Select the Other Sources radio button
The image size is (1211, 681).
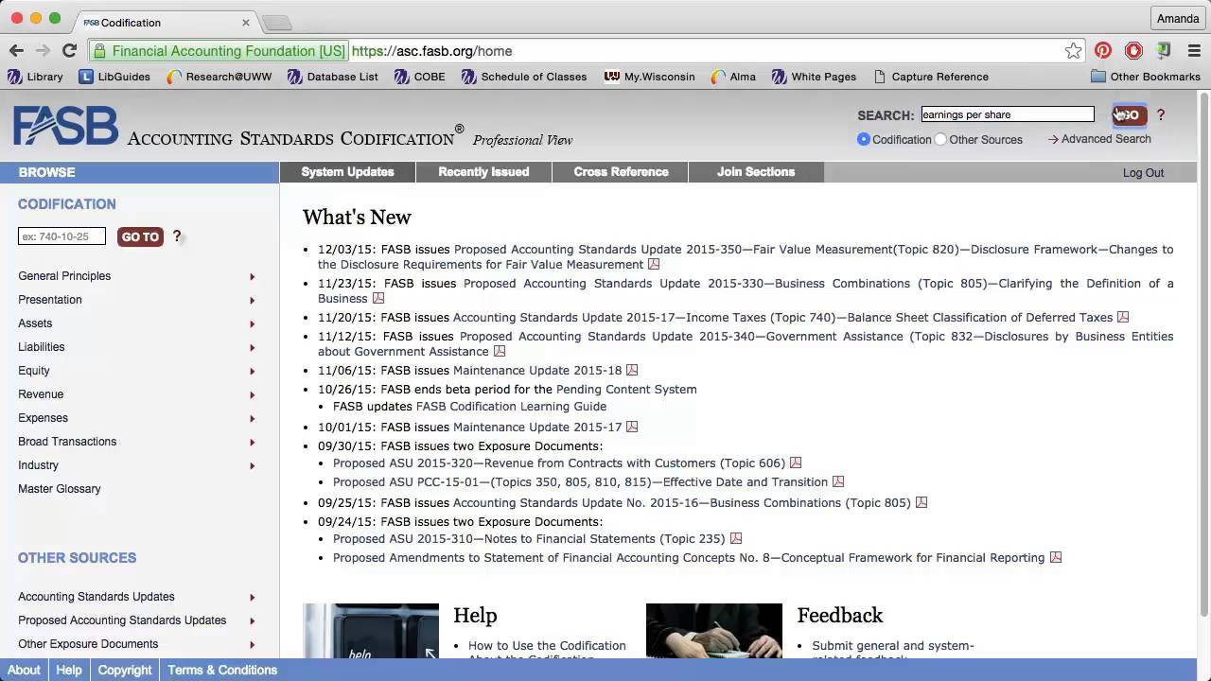(x=940, y=139)
